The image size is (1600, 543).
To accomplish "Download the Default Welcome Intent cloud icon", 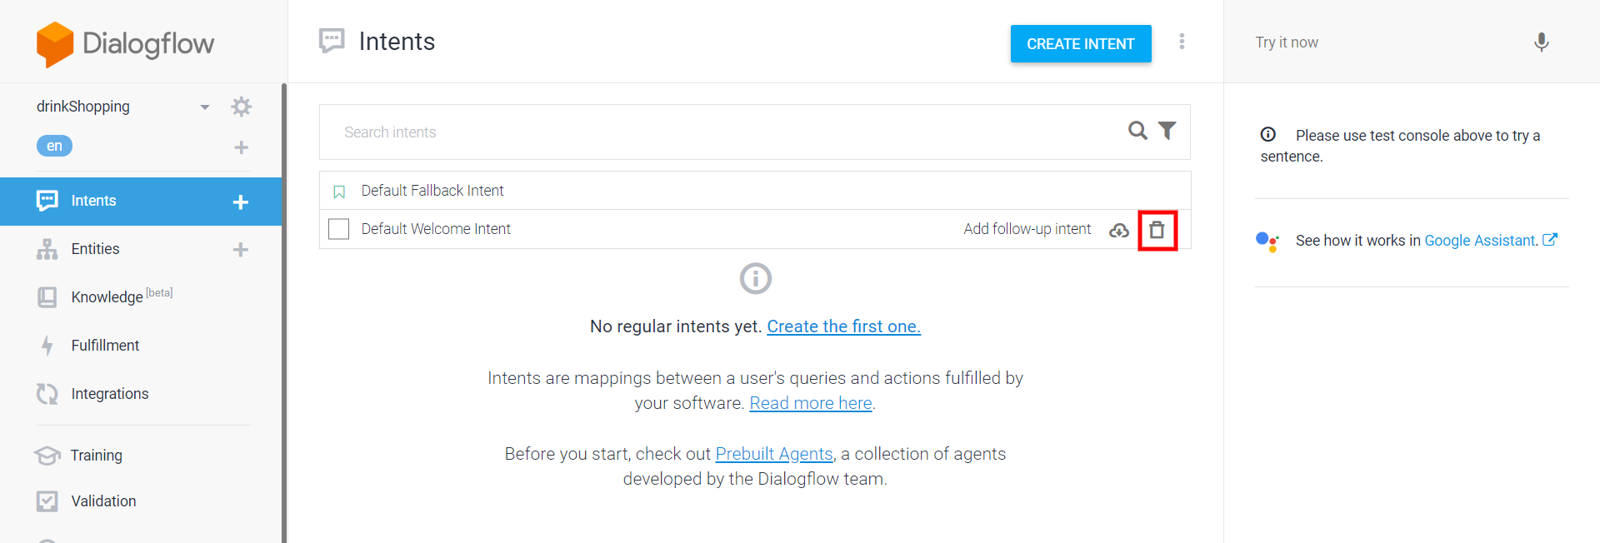I will point(1119,230).
